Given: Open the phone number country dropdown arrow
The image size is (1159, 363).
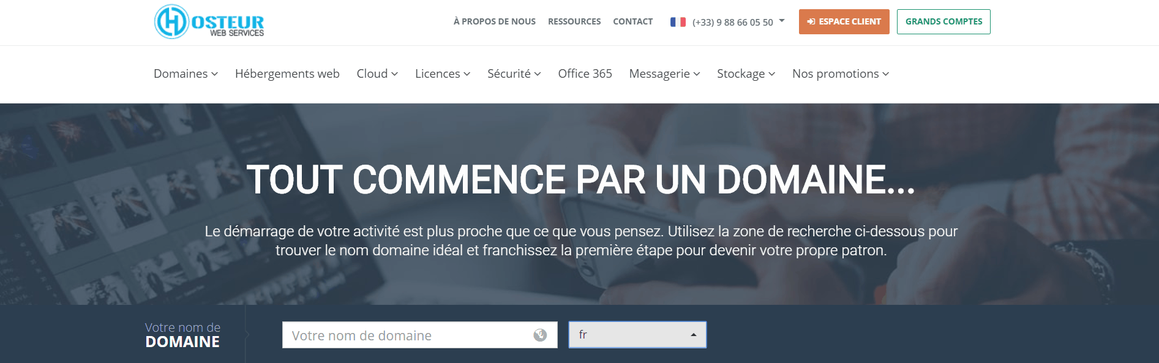Looking at the screenshot, I should [782, 21].
